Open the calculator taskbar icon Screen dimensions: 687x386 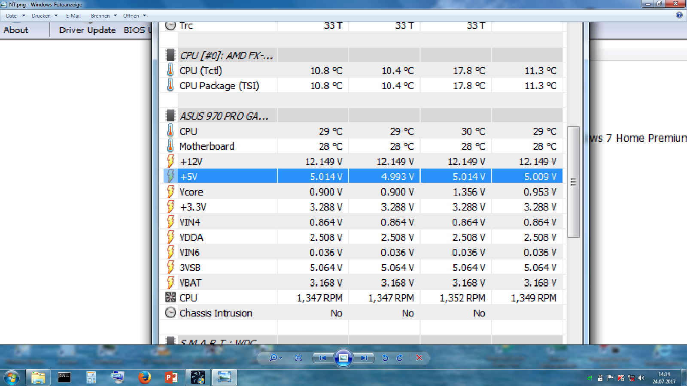(91, 377)
